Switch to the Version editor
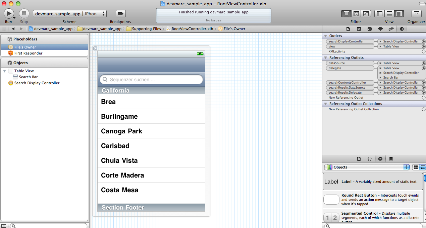 click(x=366, y=14)
